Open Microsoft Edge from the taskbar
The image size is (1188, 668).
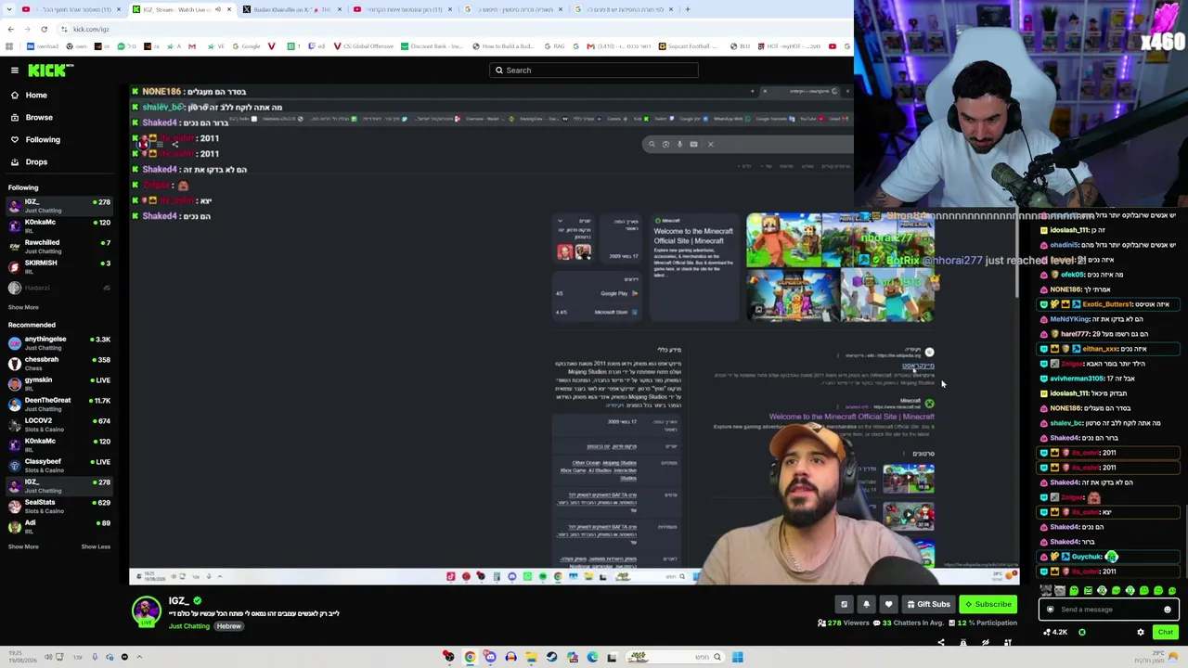592,658
